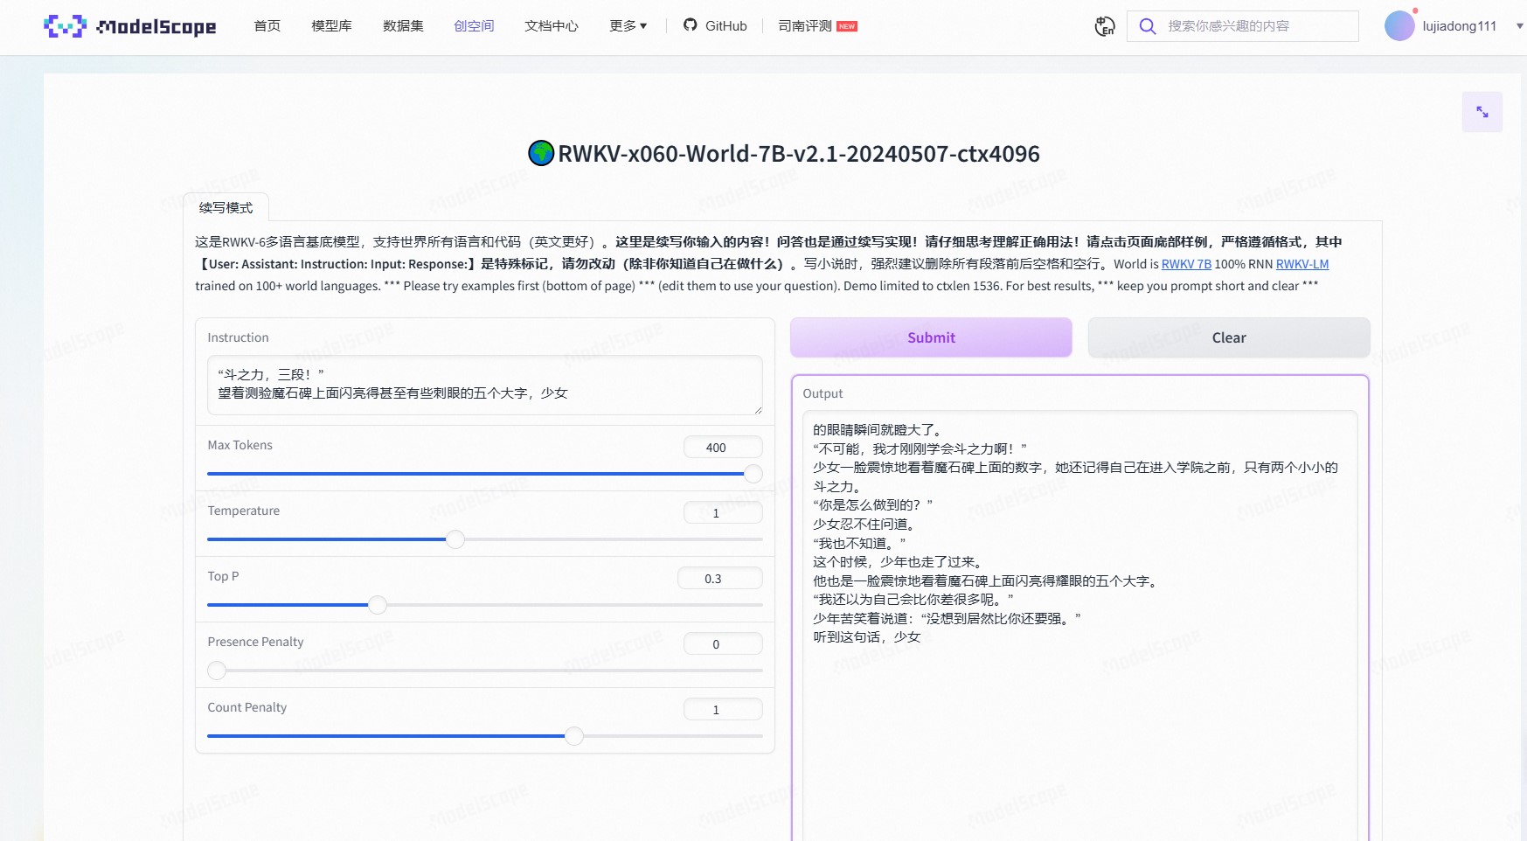1527x841 pixels.
Task: Click the Count Penalty value box
Action: tap(723, 709)
